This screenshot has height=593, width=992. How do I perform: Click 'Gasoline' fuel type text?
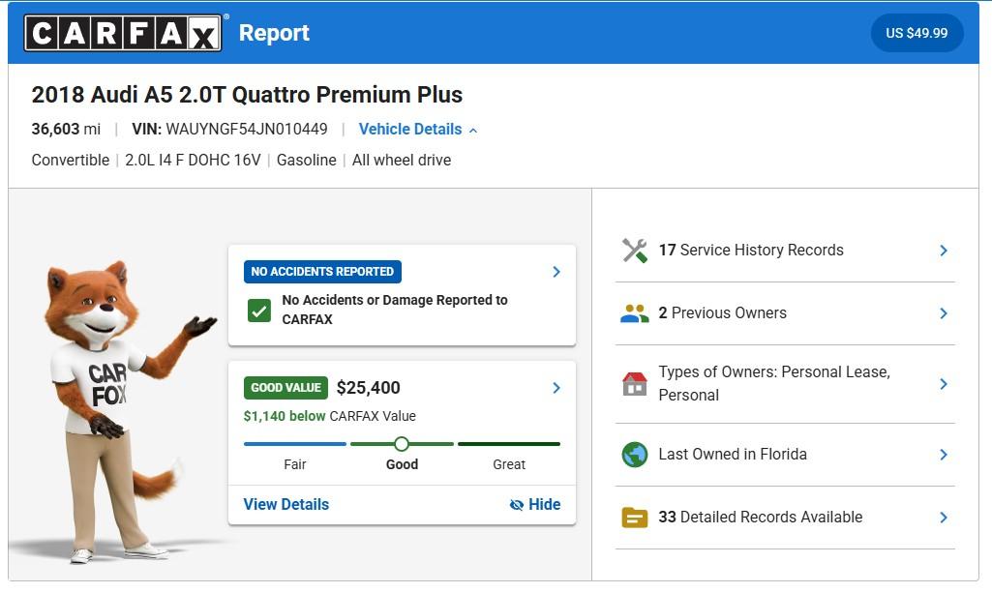(306, 161)
